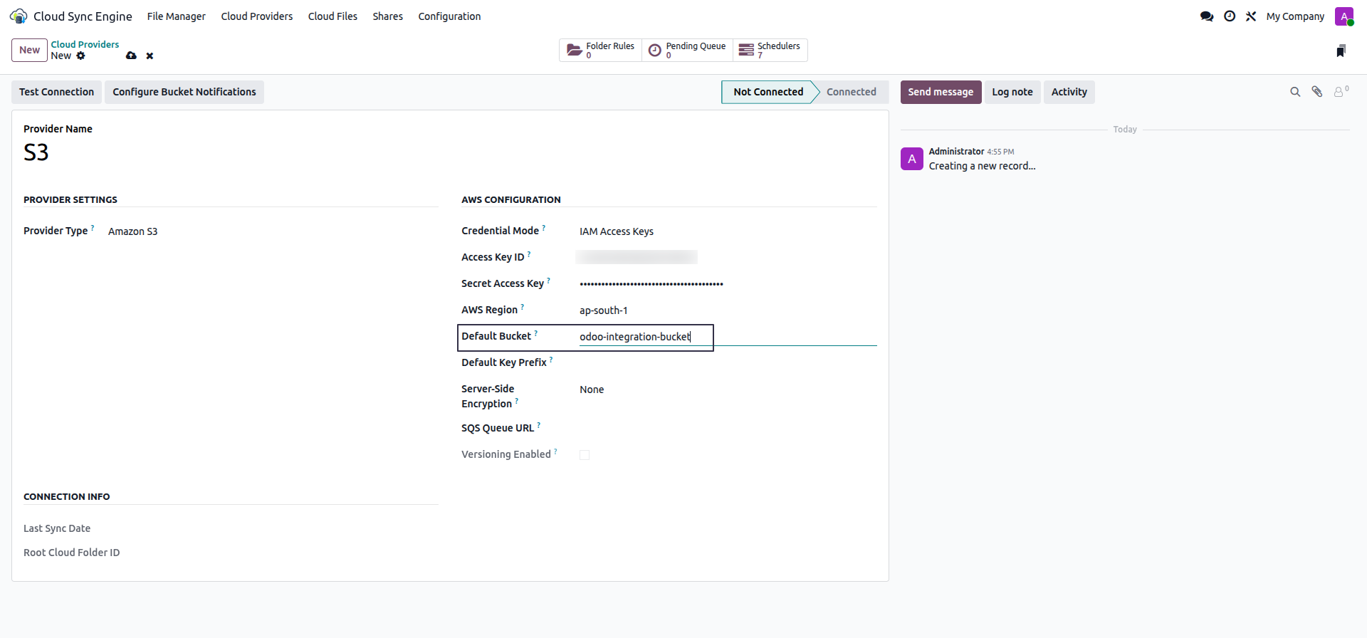
Task: Open the Administrator user avatar menu
Action: coord(1344,16)
